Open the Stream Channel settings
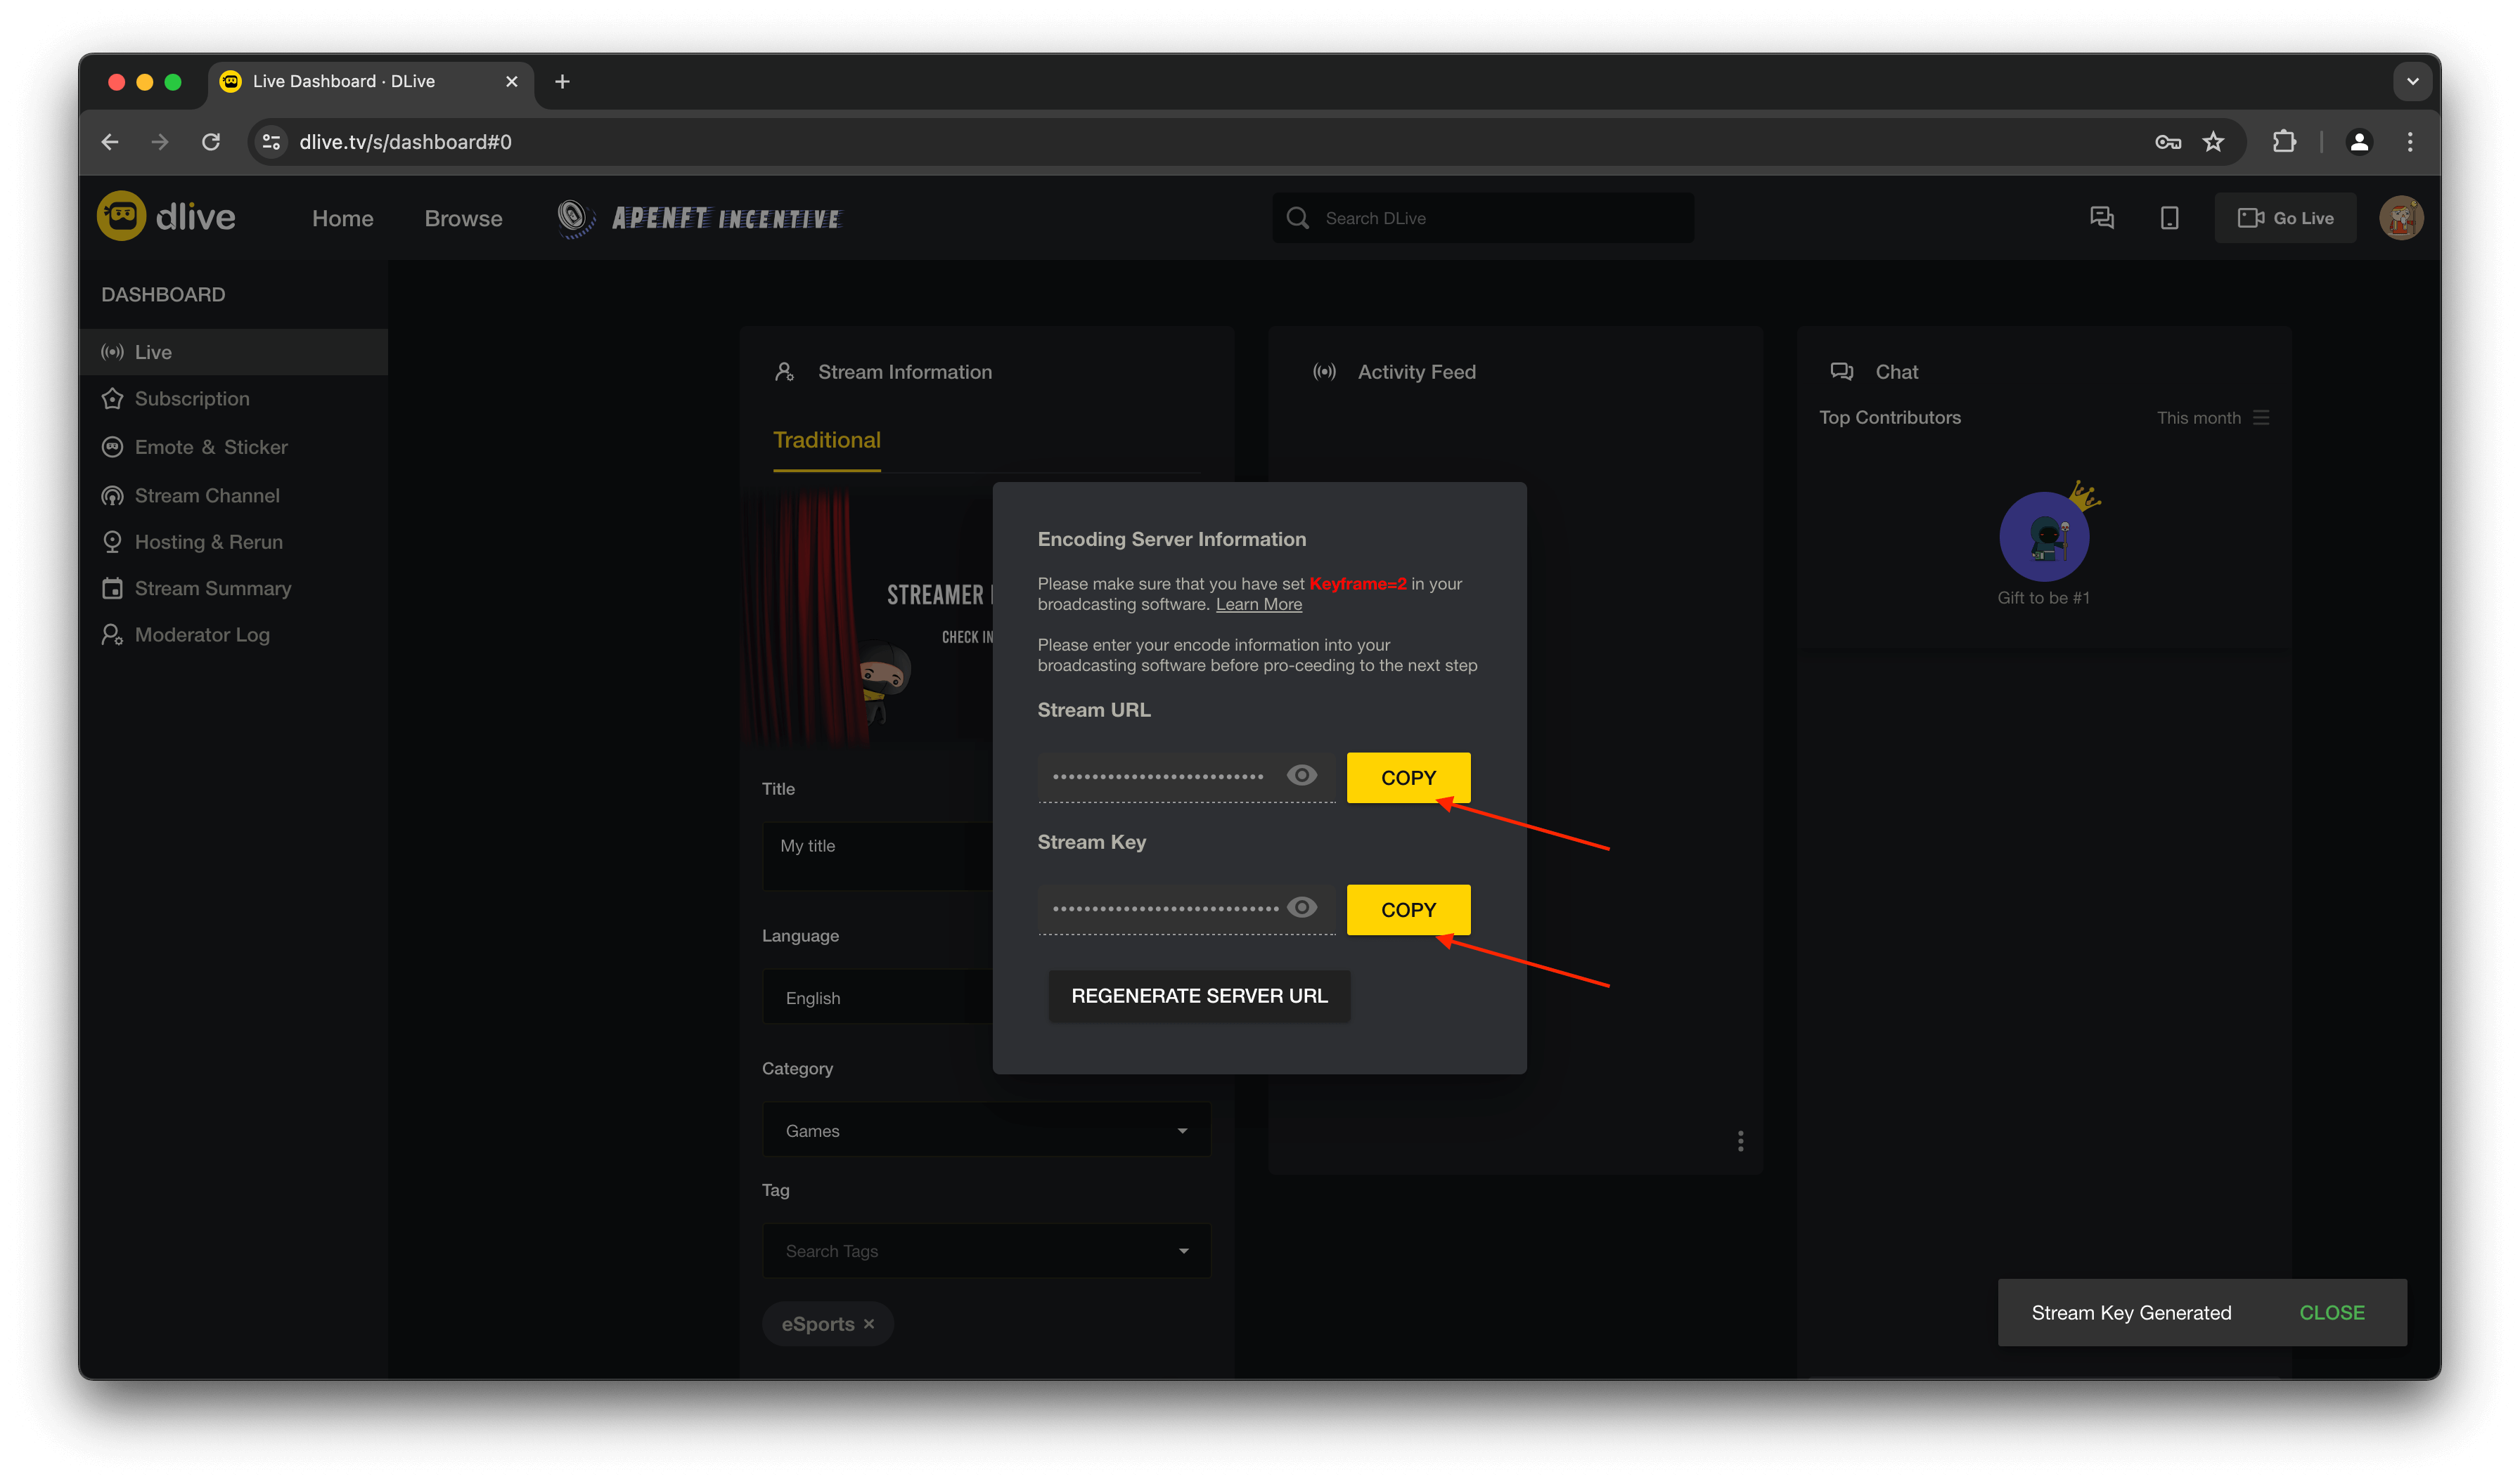 207,495
